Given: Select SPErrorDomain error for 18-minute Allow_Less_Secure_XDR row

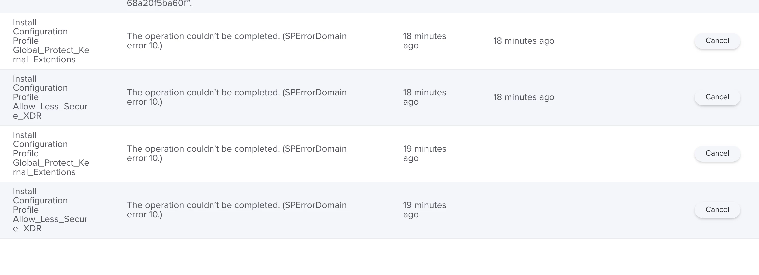Looking at the screenshot, I should click(237, 97).
